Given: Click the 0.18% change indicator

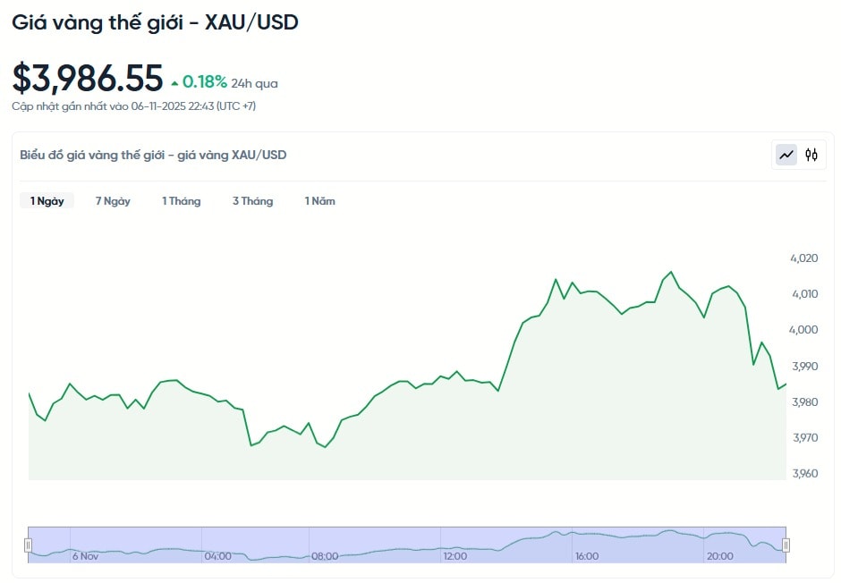Looking at the screenshot, I should pos(205,82).
